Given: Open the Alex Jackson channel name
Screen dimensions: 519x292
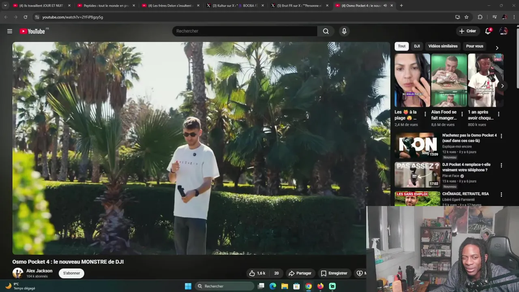Looking at the screenshot, I should tap(39, 271).
